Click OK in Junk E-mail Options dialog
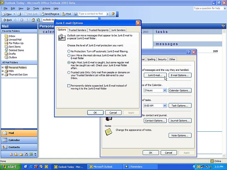This screenshot has width=227, height=170. pos(95,113)
